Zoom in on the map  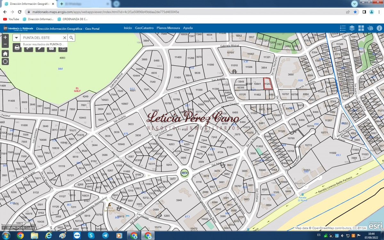click(5, 37)
